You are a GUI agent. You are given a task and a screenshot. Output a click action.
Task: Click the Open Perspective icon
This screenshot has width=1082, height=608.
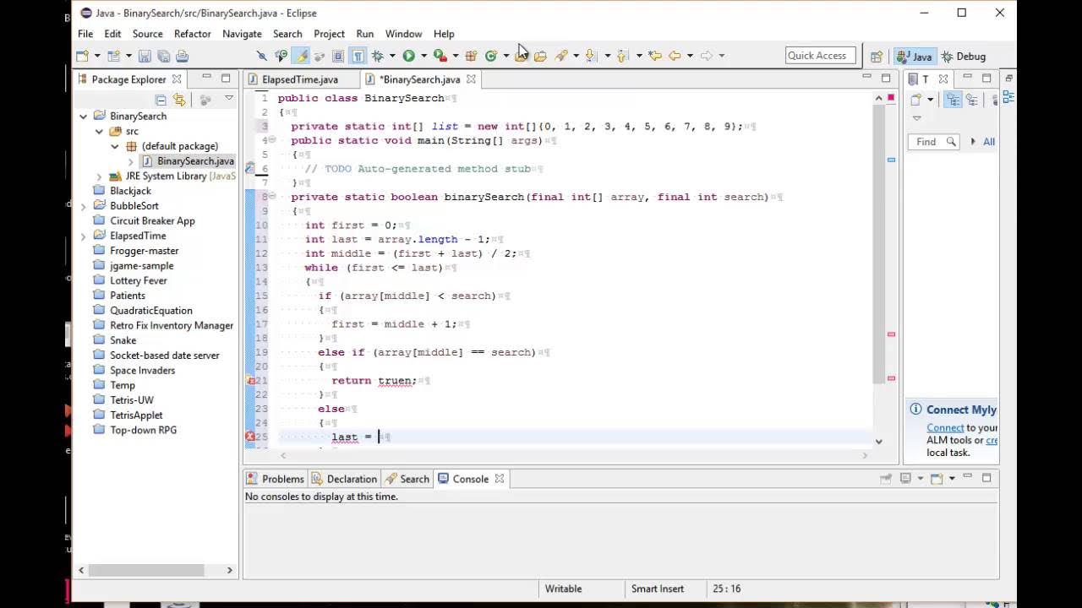click(876, 57)
